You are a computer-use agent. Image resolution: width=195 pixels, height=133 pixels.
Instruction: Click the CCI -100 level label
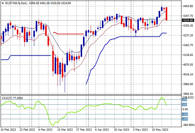[185, 114]
